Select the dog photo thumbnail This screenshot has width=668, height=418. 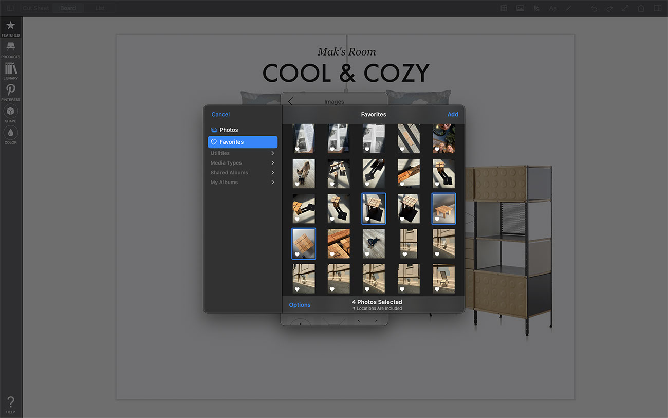pos(304,173)
